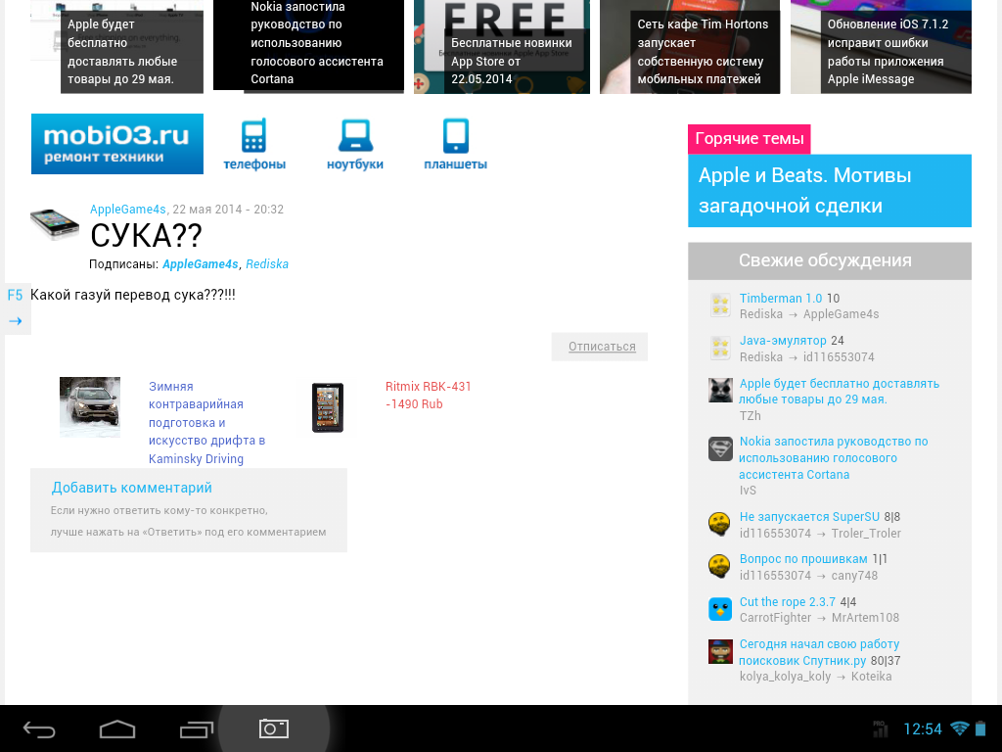Open the tablets category icon
This screenshot has height=752, width=1002.
(x=456, y=145)
